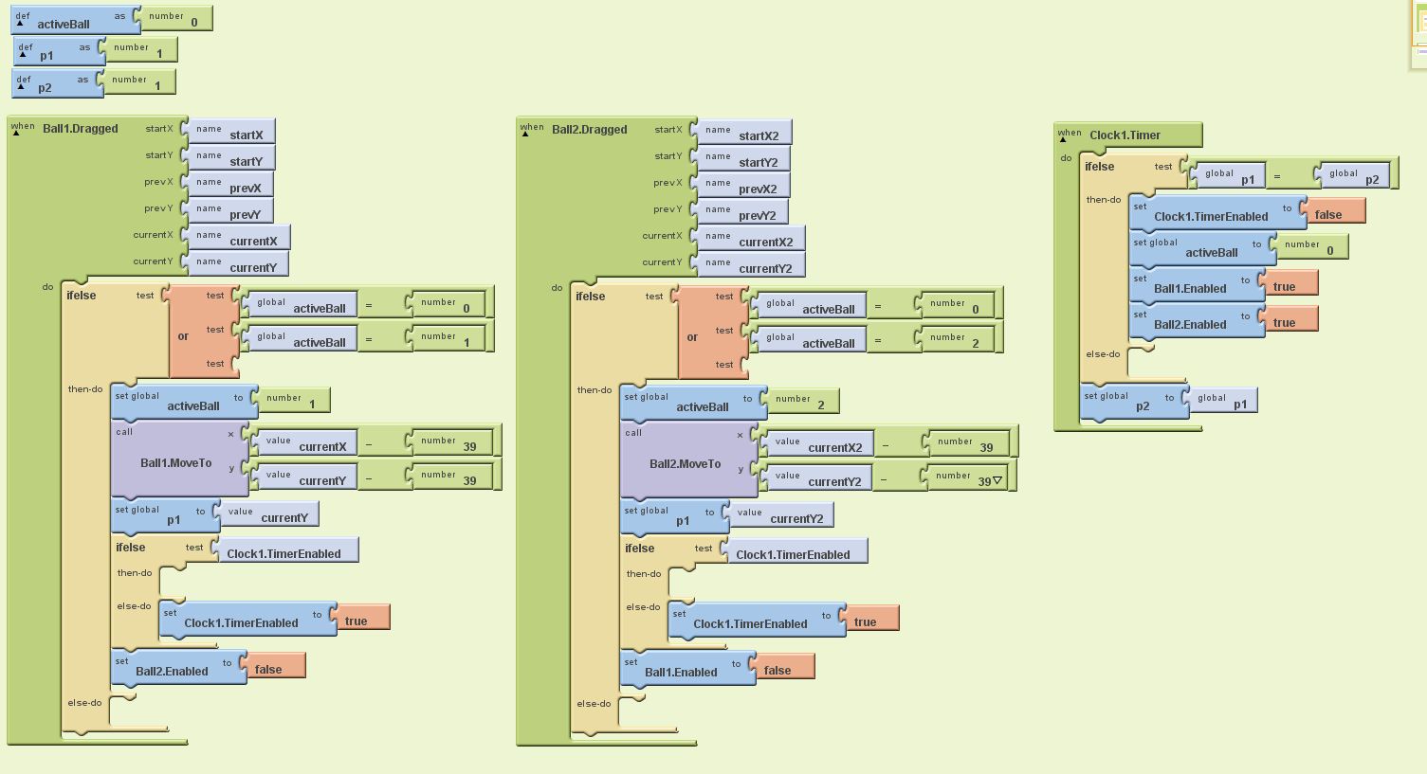Image resolution: width=1427 pixels, height=774 pixels.
Task: Click the set Clock1.TimerEnabled block in Clock1.Timer
Action: (x=1218, y=212)
